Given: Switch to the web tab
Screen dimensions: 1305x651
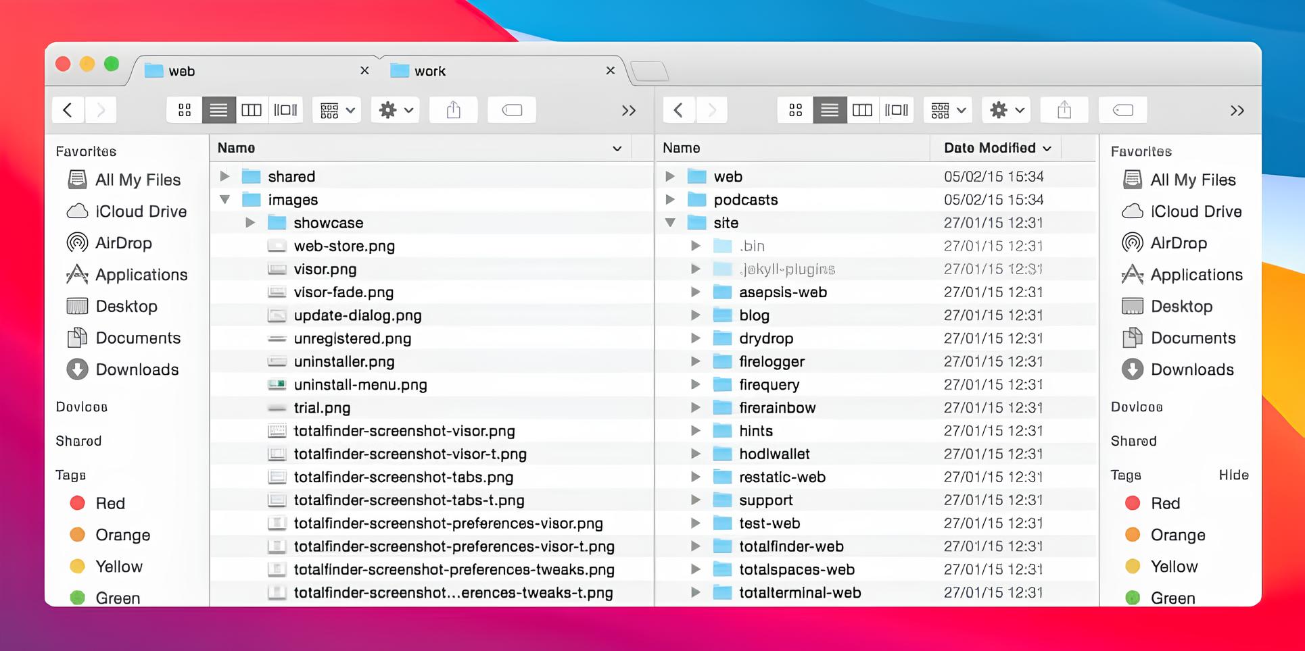Looking at the screenshot, I should 182,70.
